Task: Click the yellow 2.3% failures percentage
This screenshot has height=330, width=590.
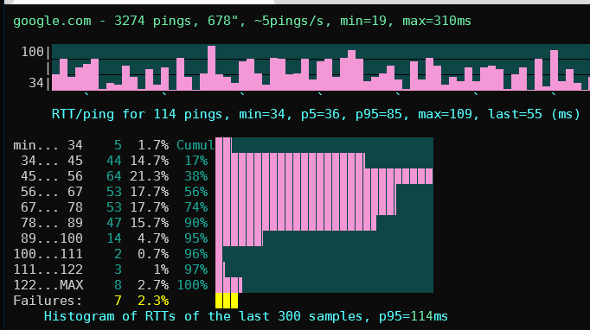Action: pyautogui.click(x=153, y=301)
